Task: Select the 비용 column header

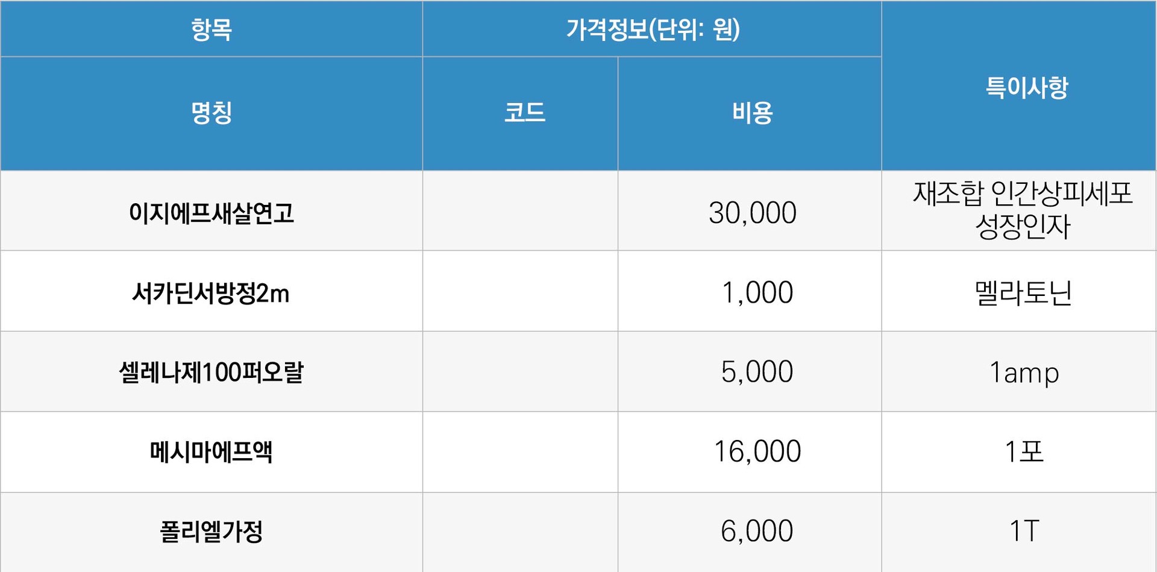Action: click(750, 113)
